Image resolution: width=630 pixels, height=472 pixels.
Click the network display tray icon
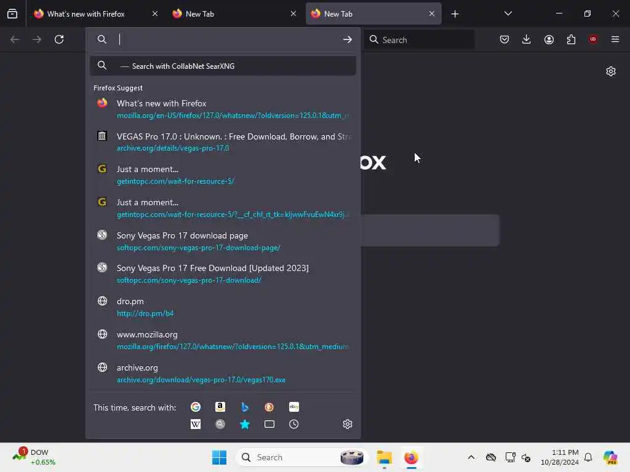pos(510,457)
